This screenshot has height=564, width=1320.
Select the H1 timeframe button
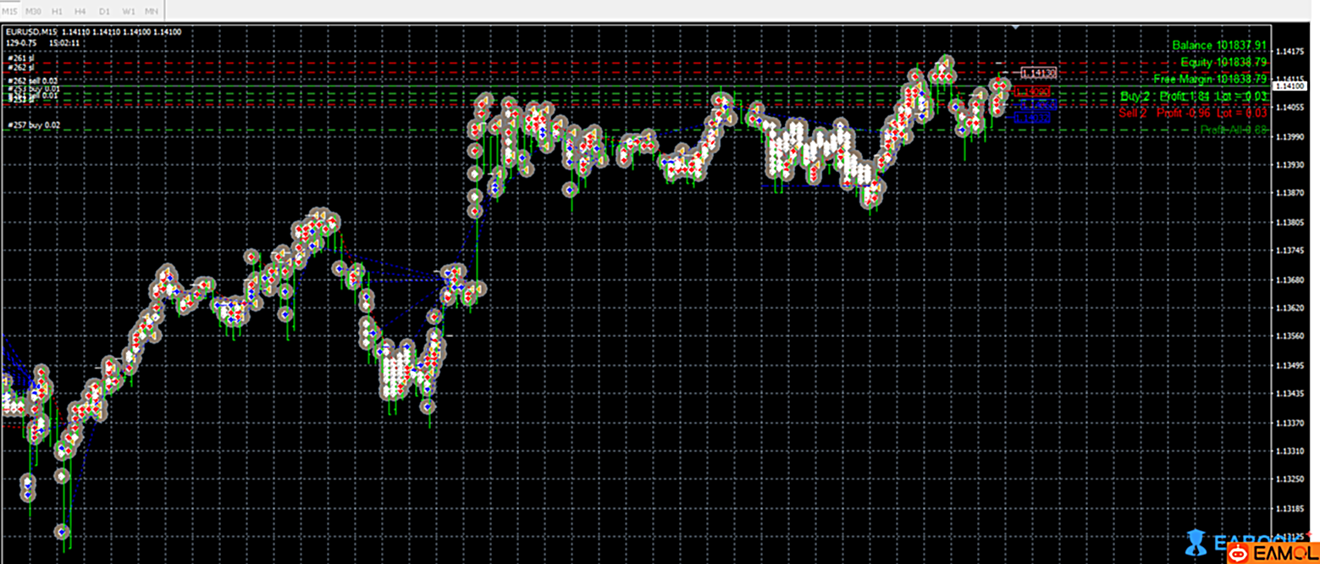(57, 11)
